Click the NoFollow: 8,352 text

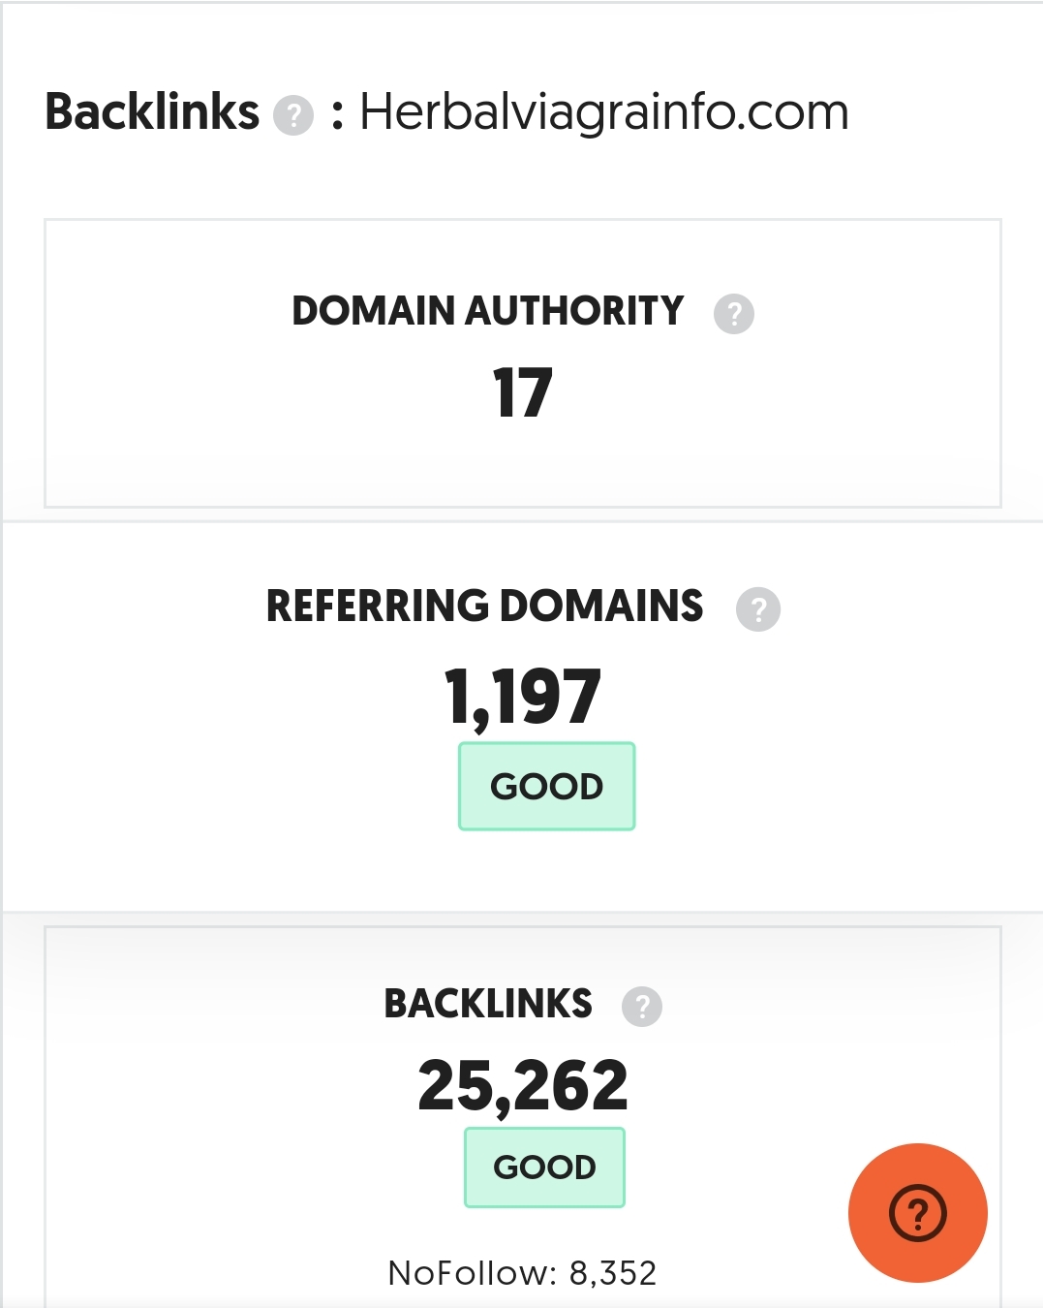click(523, 1273)
